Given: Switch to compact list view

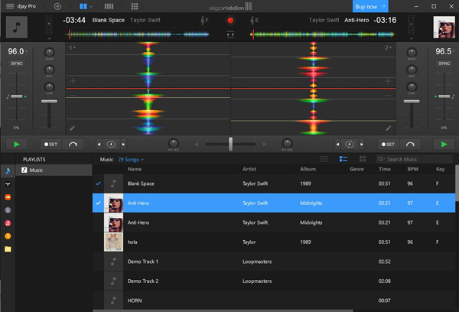Looking at the screenshot, I should tap(324, 159).
